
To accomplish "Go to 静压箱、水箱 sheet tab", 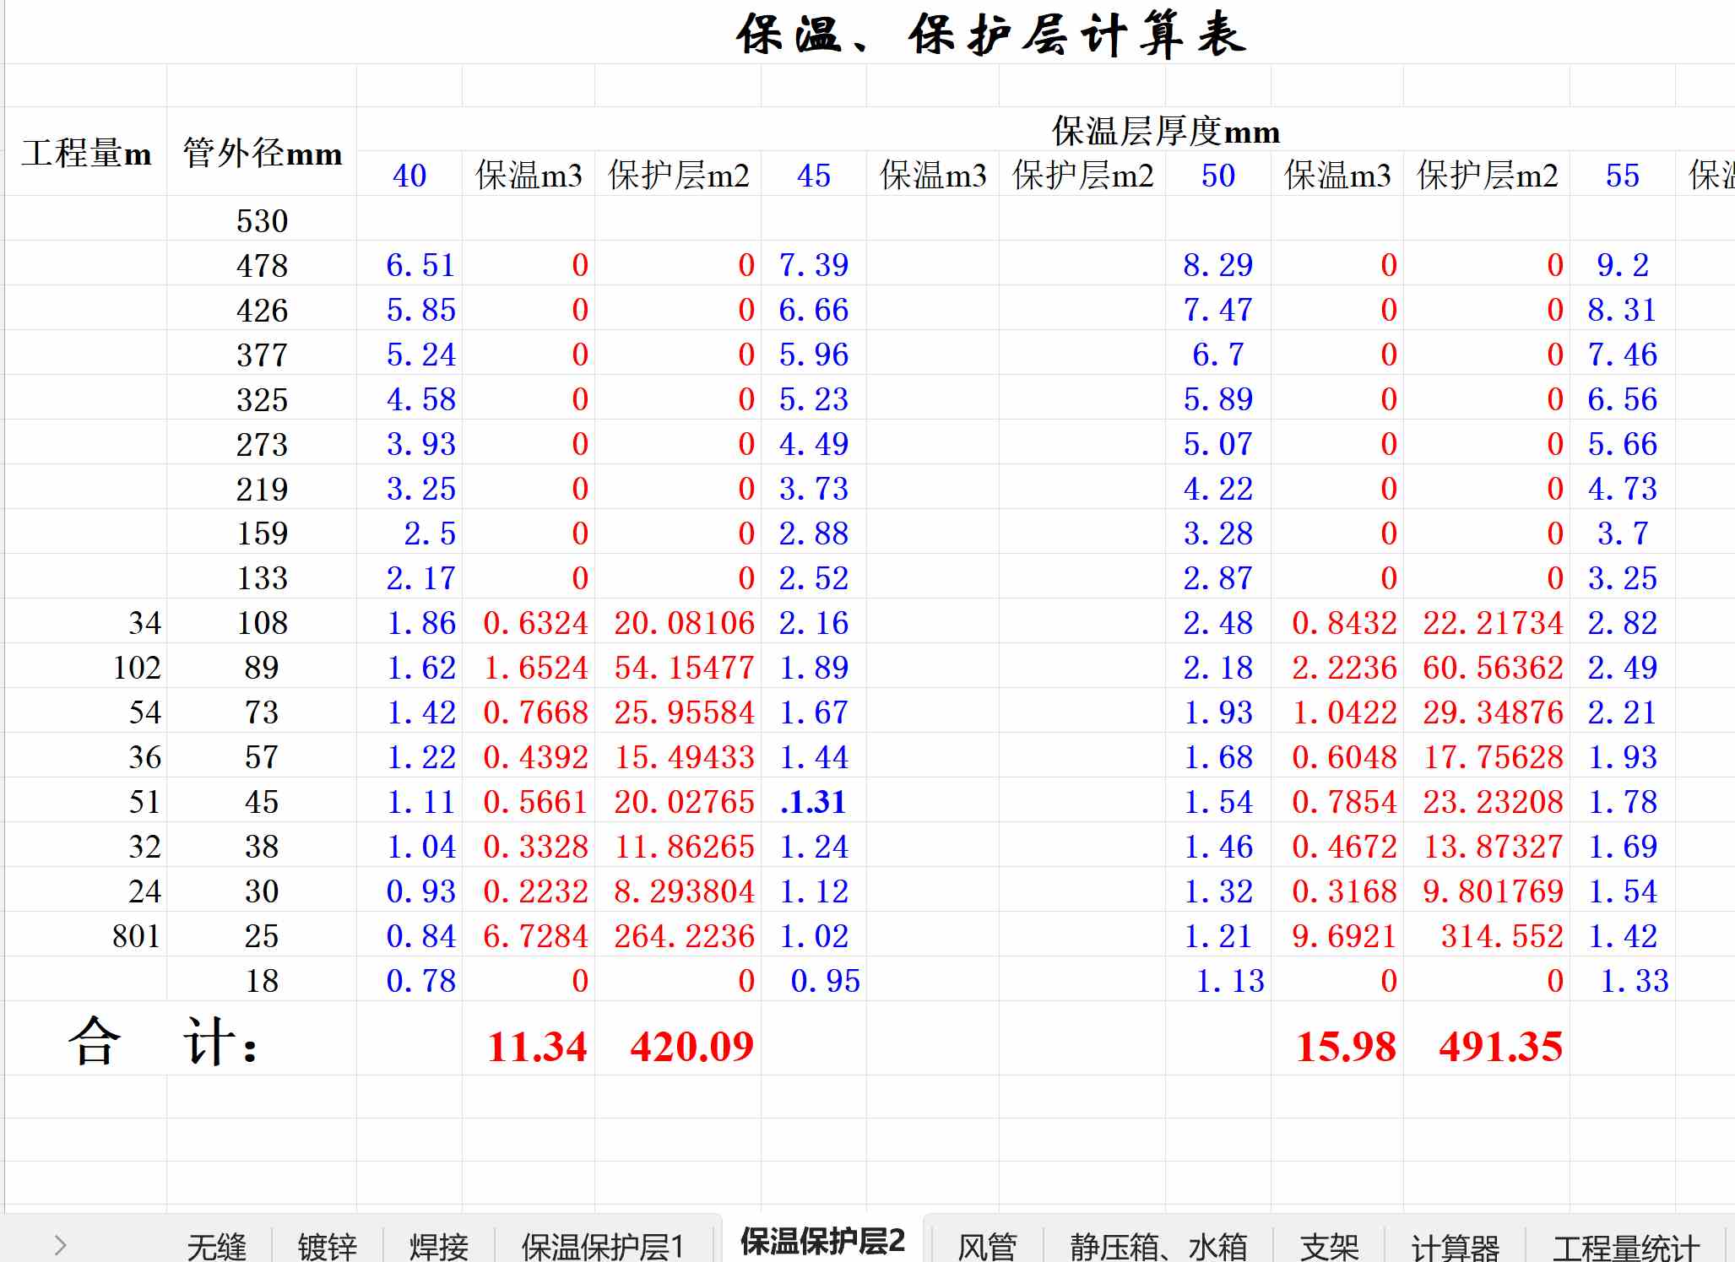I will 1158,1246.
